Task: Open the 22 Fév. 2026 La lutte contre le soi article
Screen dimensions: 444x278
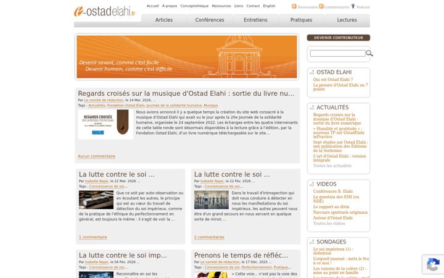Action: (x=232, y=174)
